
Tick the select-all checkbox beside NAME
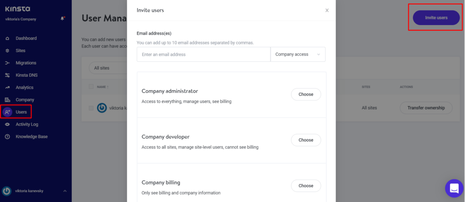(x=91, y=87)
